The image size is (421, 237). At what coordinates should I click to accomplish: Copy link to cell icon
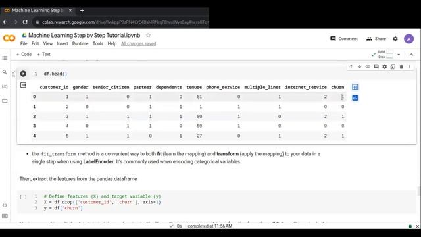(x=368, y=66)
